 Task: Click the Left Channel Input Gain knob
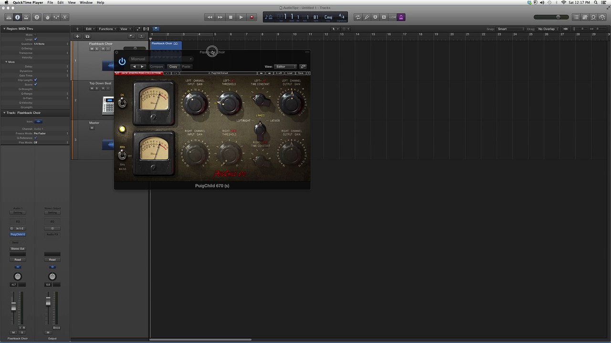tap(195, 103)
